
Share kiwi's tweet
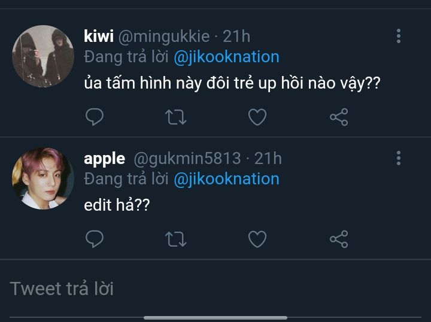coord(339,117)
